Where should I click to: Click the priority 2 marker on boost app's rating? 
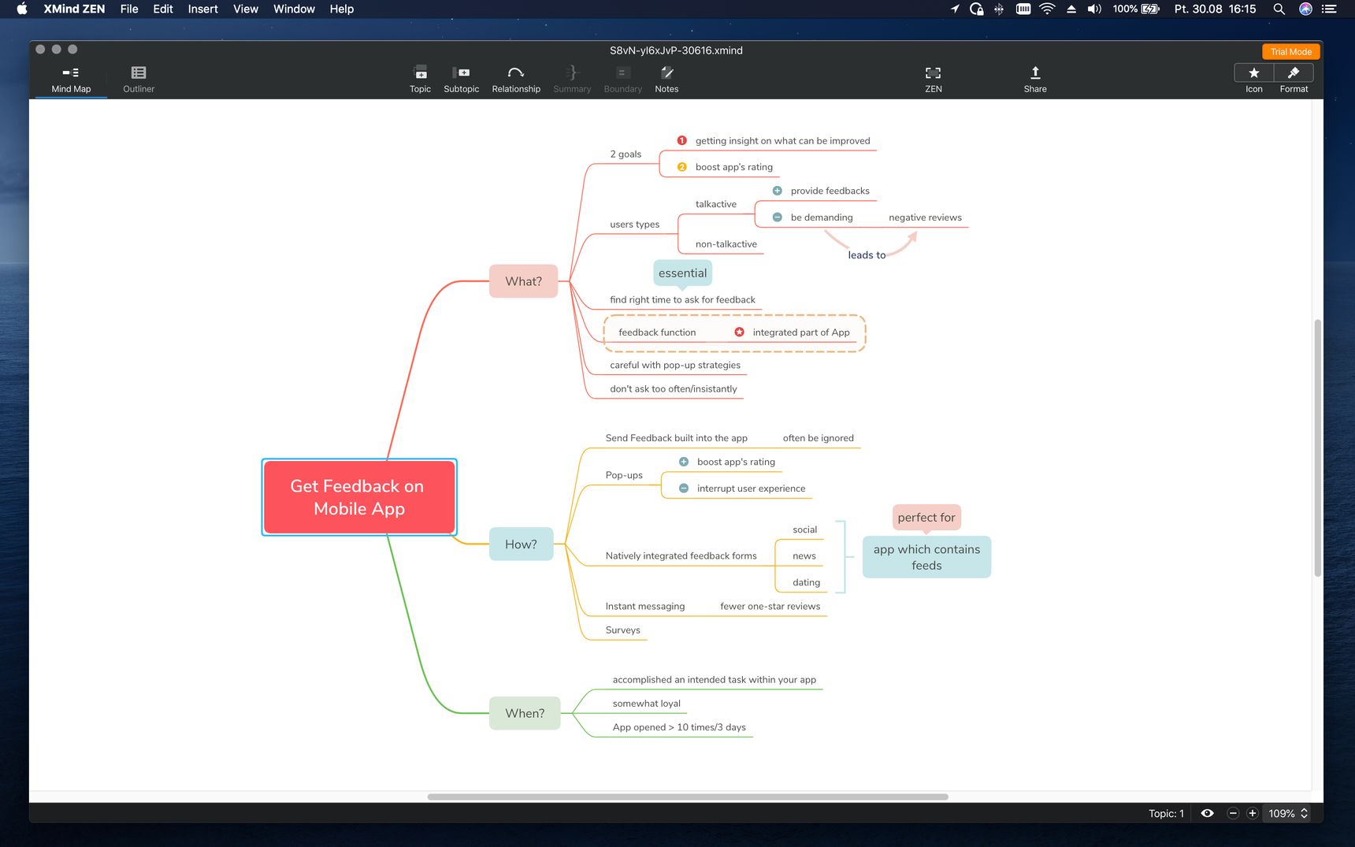tap(682, 167)
